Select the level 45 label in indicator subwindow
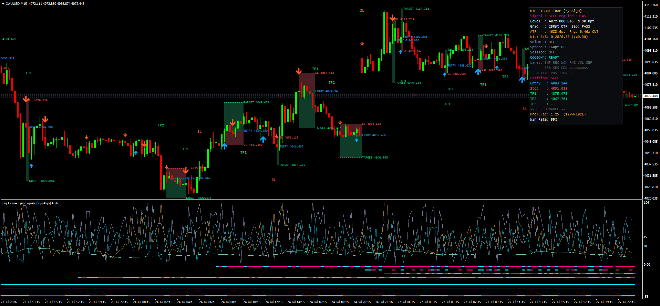660x306 pixels. click(x=645, y=237)
